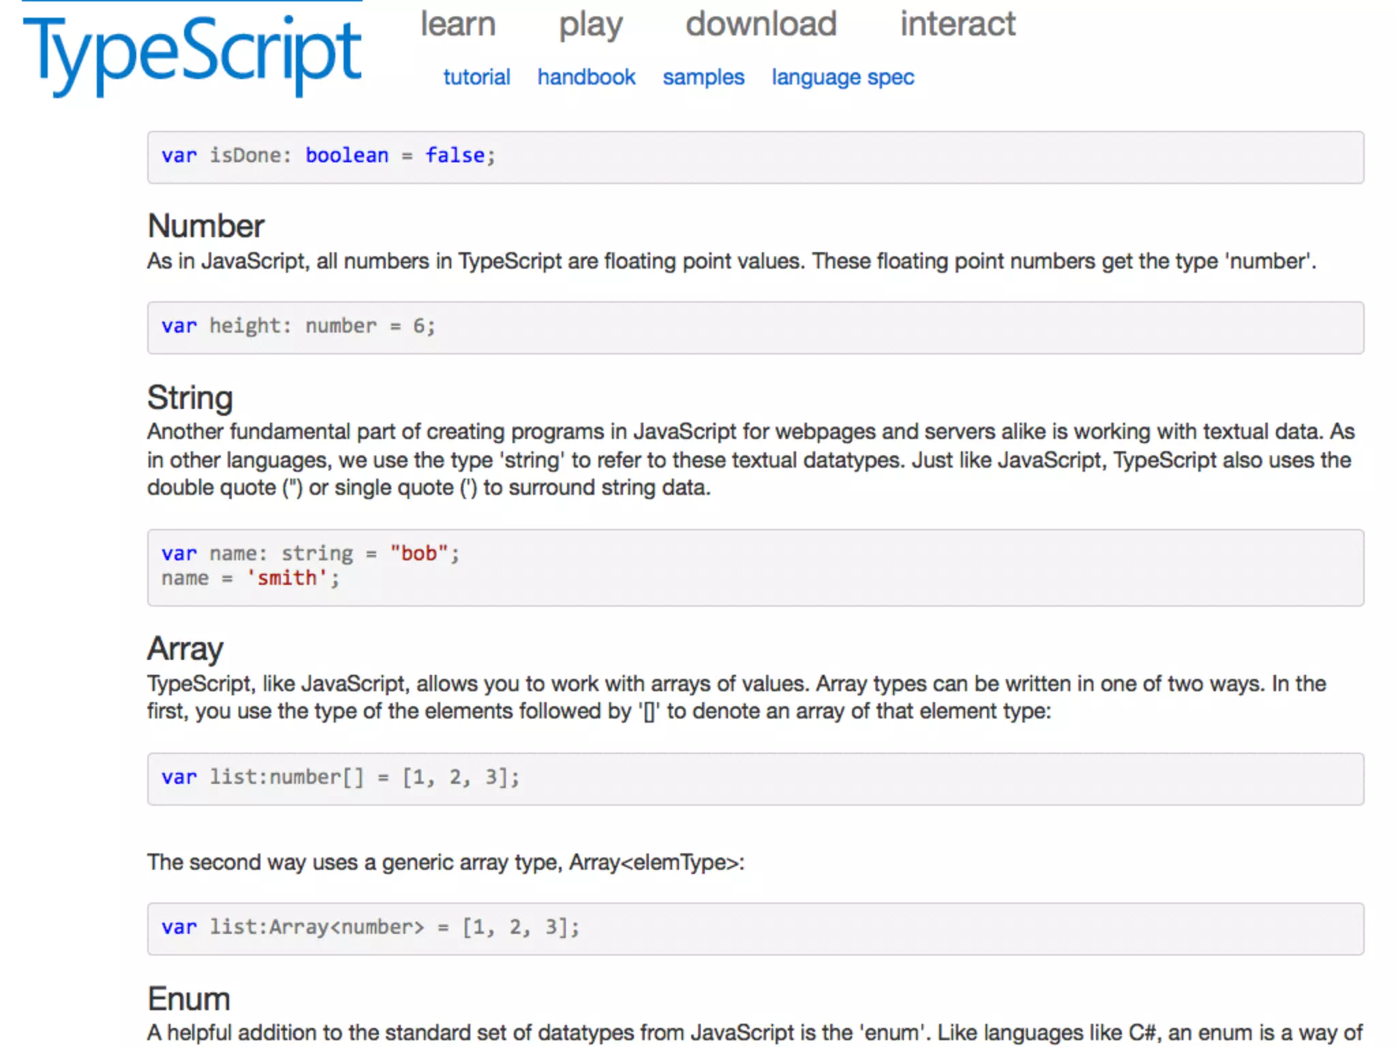This screenshot has width=1396, height=1047.
Task: Open the play navigation item
Action: (x=590, y=25)
